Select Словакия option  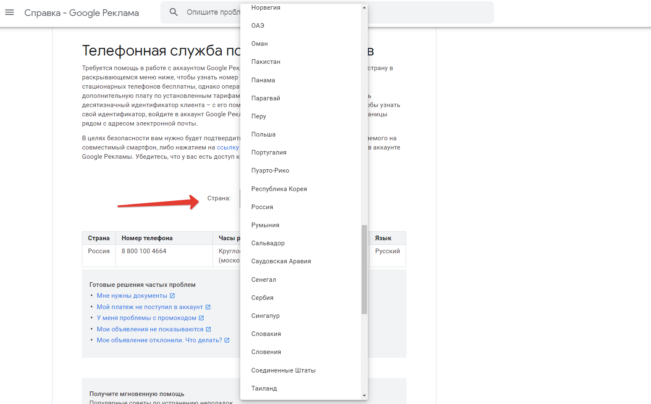300,334
